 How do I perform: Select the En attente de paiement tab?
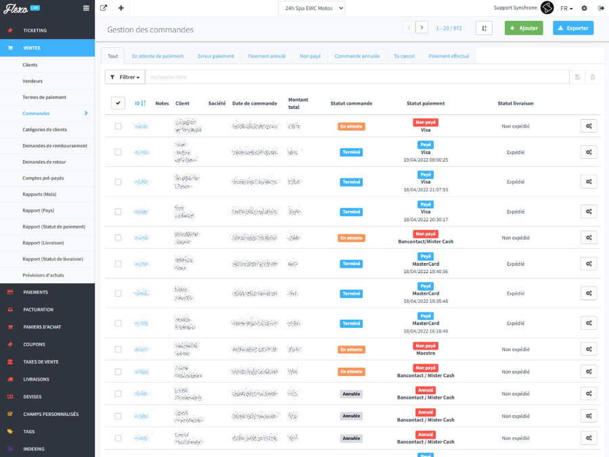point(158,56)
